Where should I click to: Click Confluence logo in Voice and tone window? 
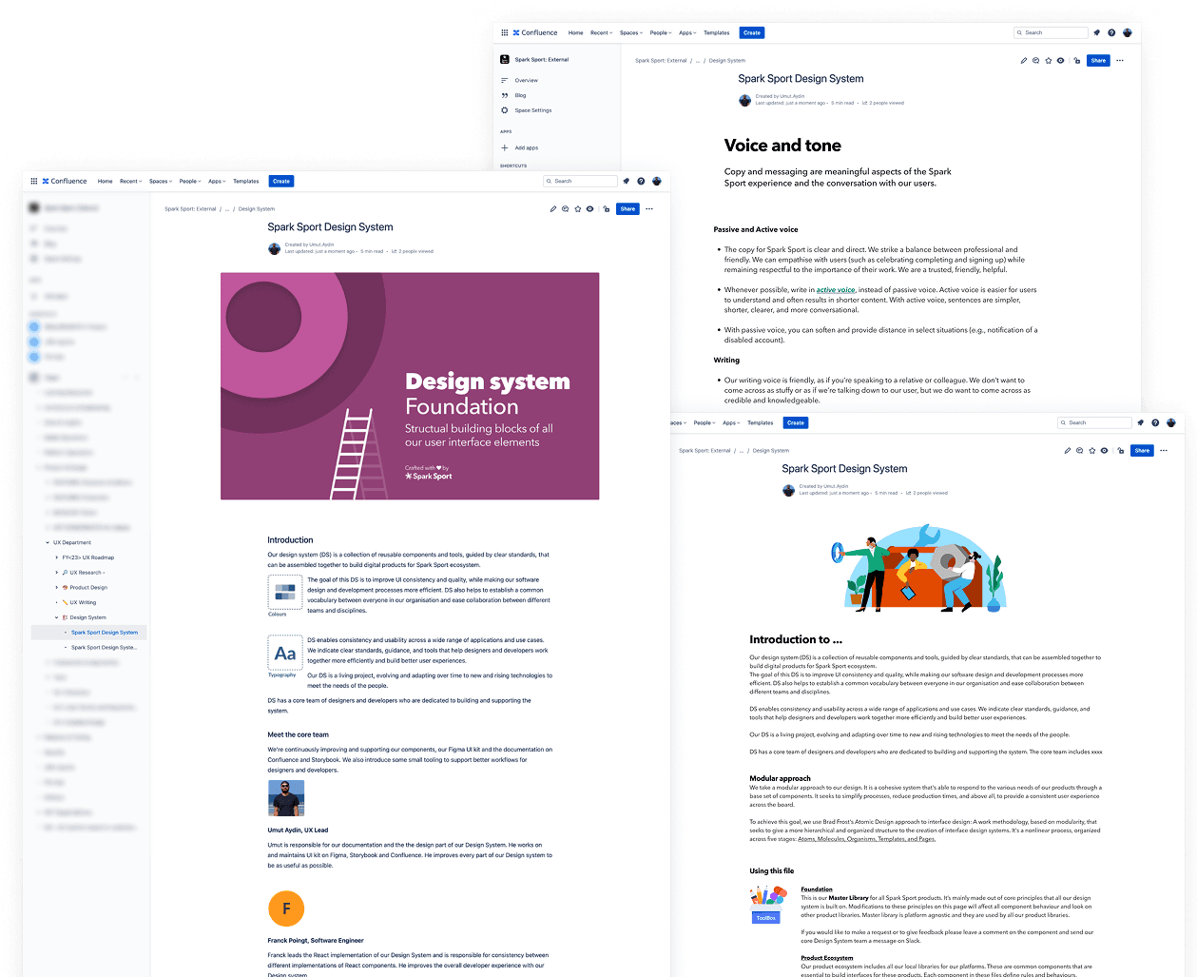(535, 32)
